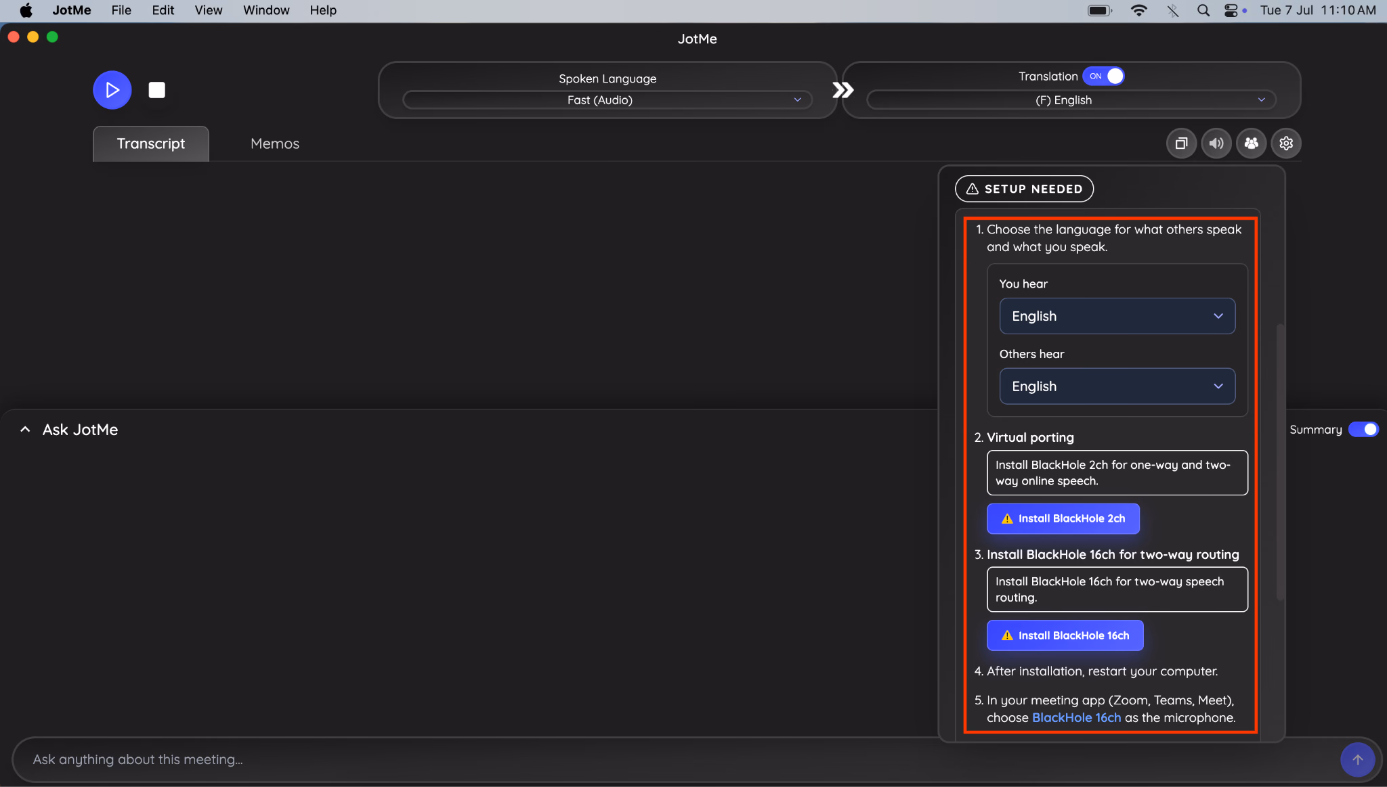Screen dimensions: 1387x787
Task: Turn off the Translation toggle
Action: click(1103, 76)
